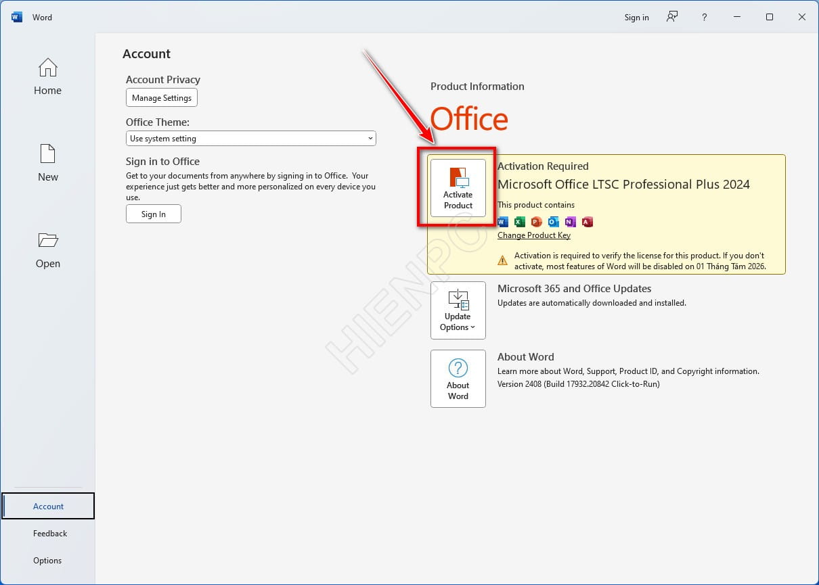
Task: Expand the Office Theme dropdown
Action: pyautogui.click(x=251, y=138)
